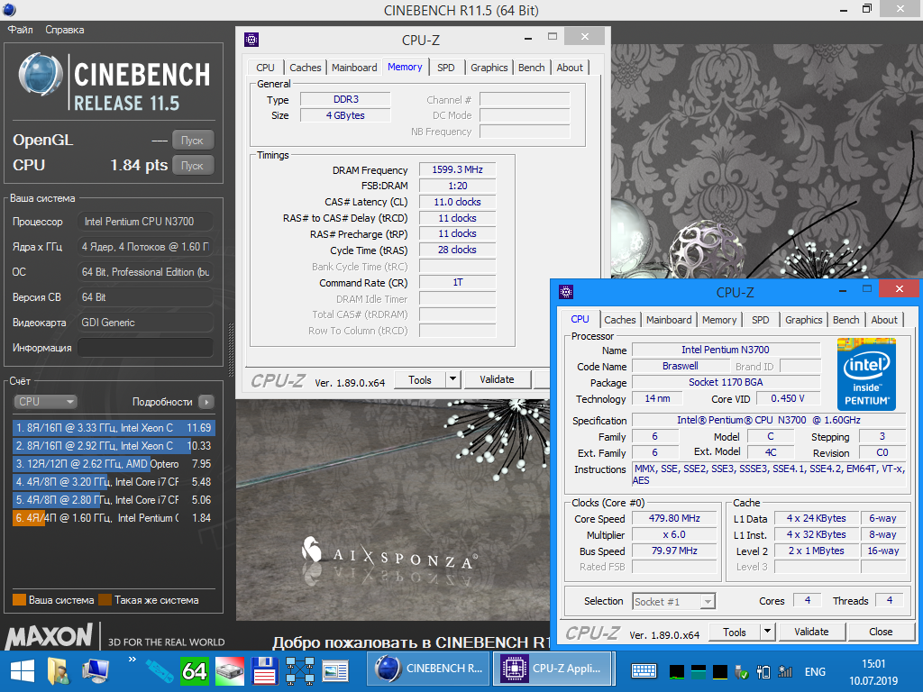Viewport: 923px width, 692px height.
Task: Switch to SPD tab in front CPU-Z
Action: [761, 320]
